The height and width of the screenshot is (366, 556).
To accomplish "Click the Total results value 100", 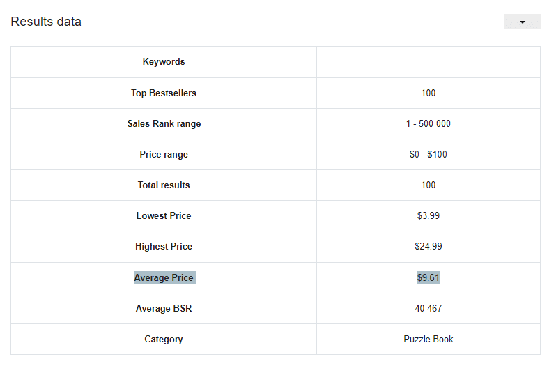I will coord(428,185).
